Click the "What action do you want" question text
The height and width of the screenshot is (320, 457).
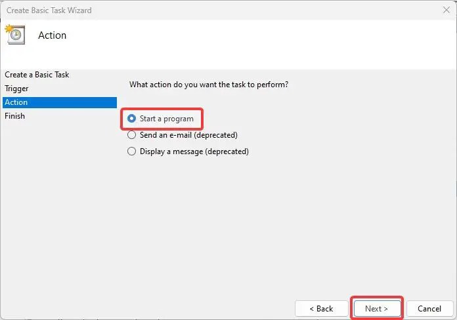pyautogui.click(x=209, y=85)
